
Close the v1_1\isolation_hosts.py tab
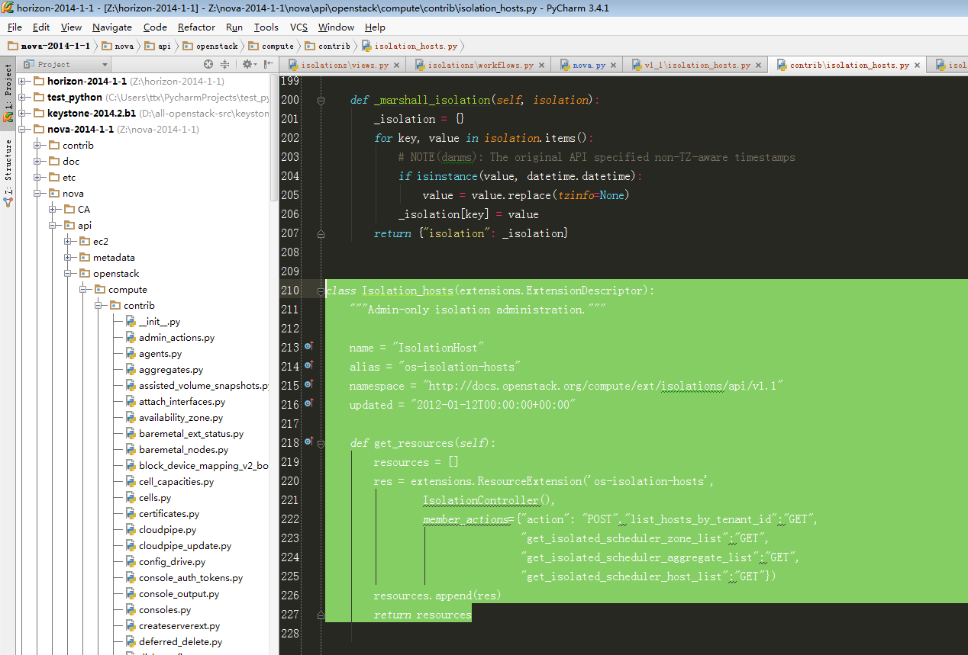(759, 66)
